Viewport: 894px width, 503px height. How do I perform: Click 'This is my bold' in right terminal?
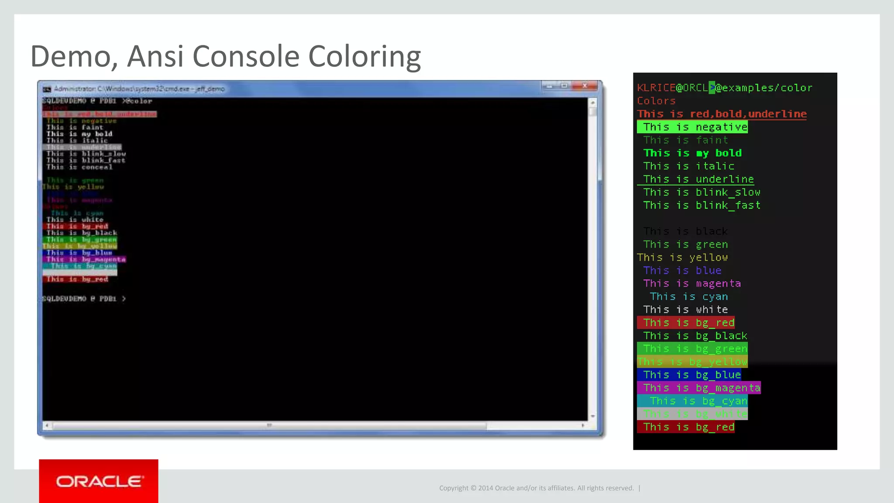click(x=692, y=153)
